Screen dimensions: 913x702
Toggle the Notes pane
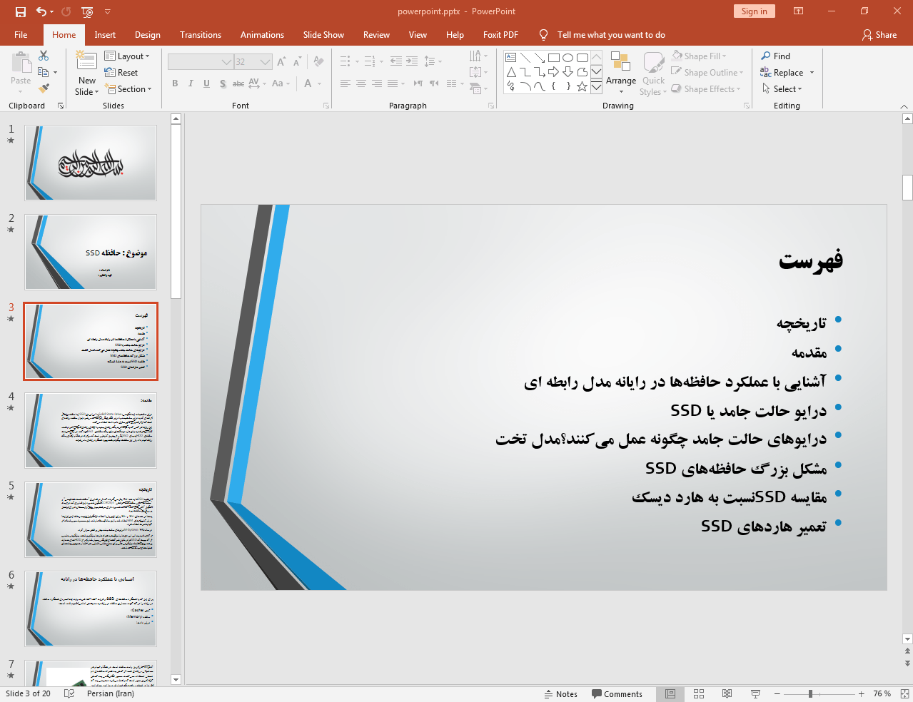(x=561, y=694)
